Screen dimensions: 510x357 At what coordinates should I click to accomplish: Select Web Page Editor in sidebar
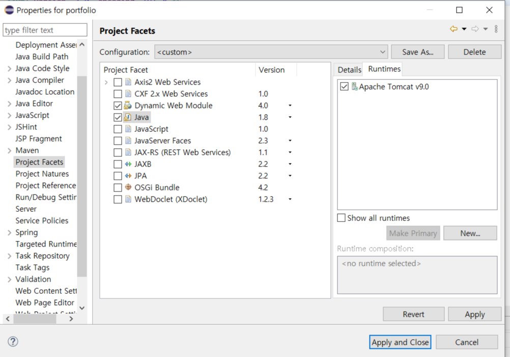pyautogui.click(x=45, y=303)
